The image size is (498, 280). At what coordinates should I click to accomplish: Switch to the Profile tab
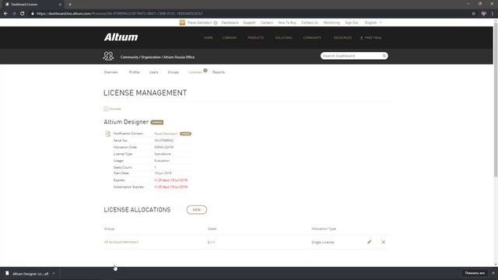135,72
